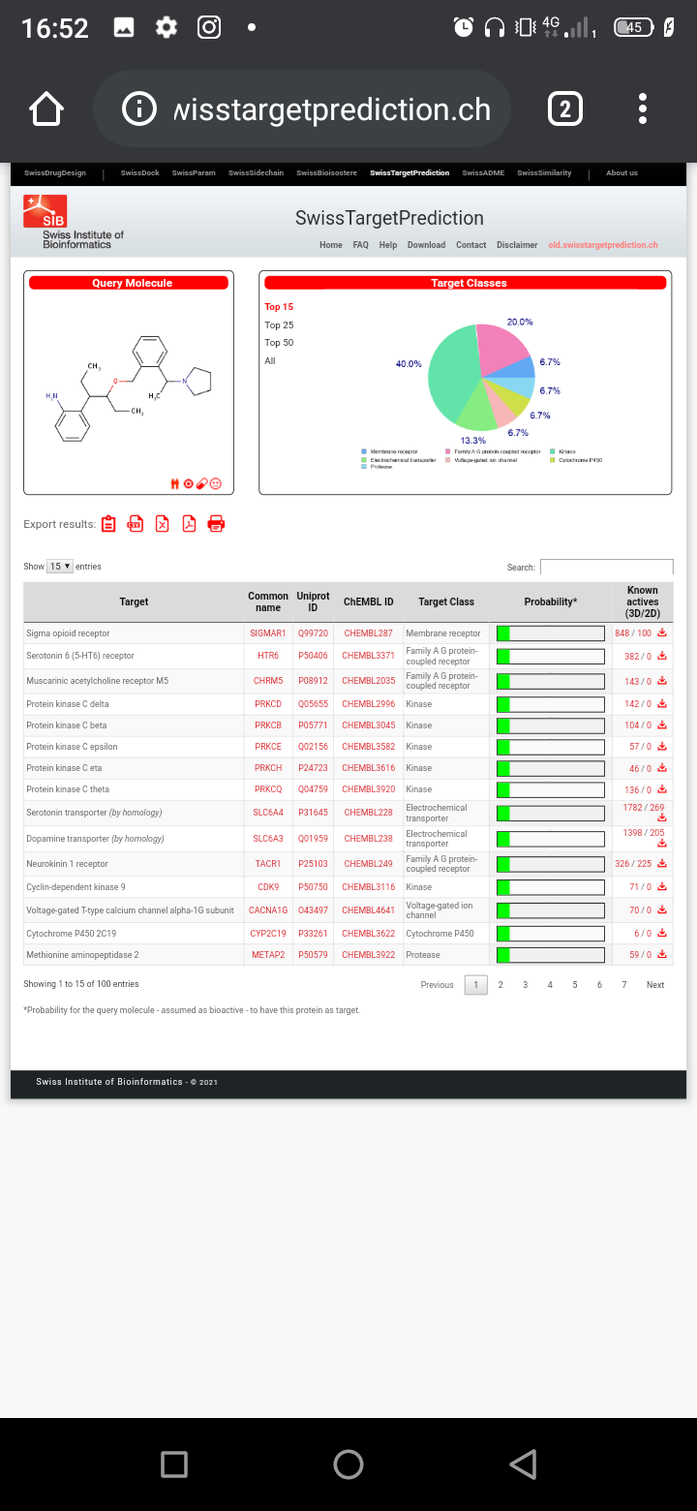Tap Android recent apps square button

tap(174, 1465)
